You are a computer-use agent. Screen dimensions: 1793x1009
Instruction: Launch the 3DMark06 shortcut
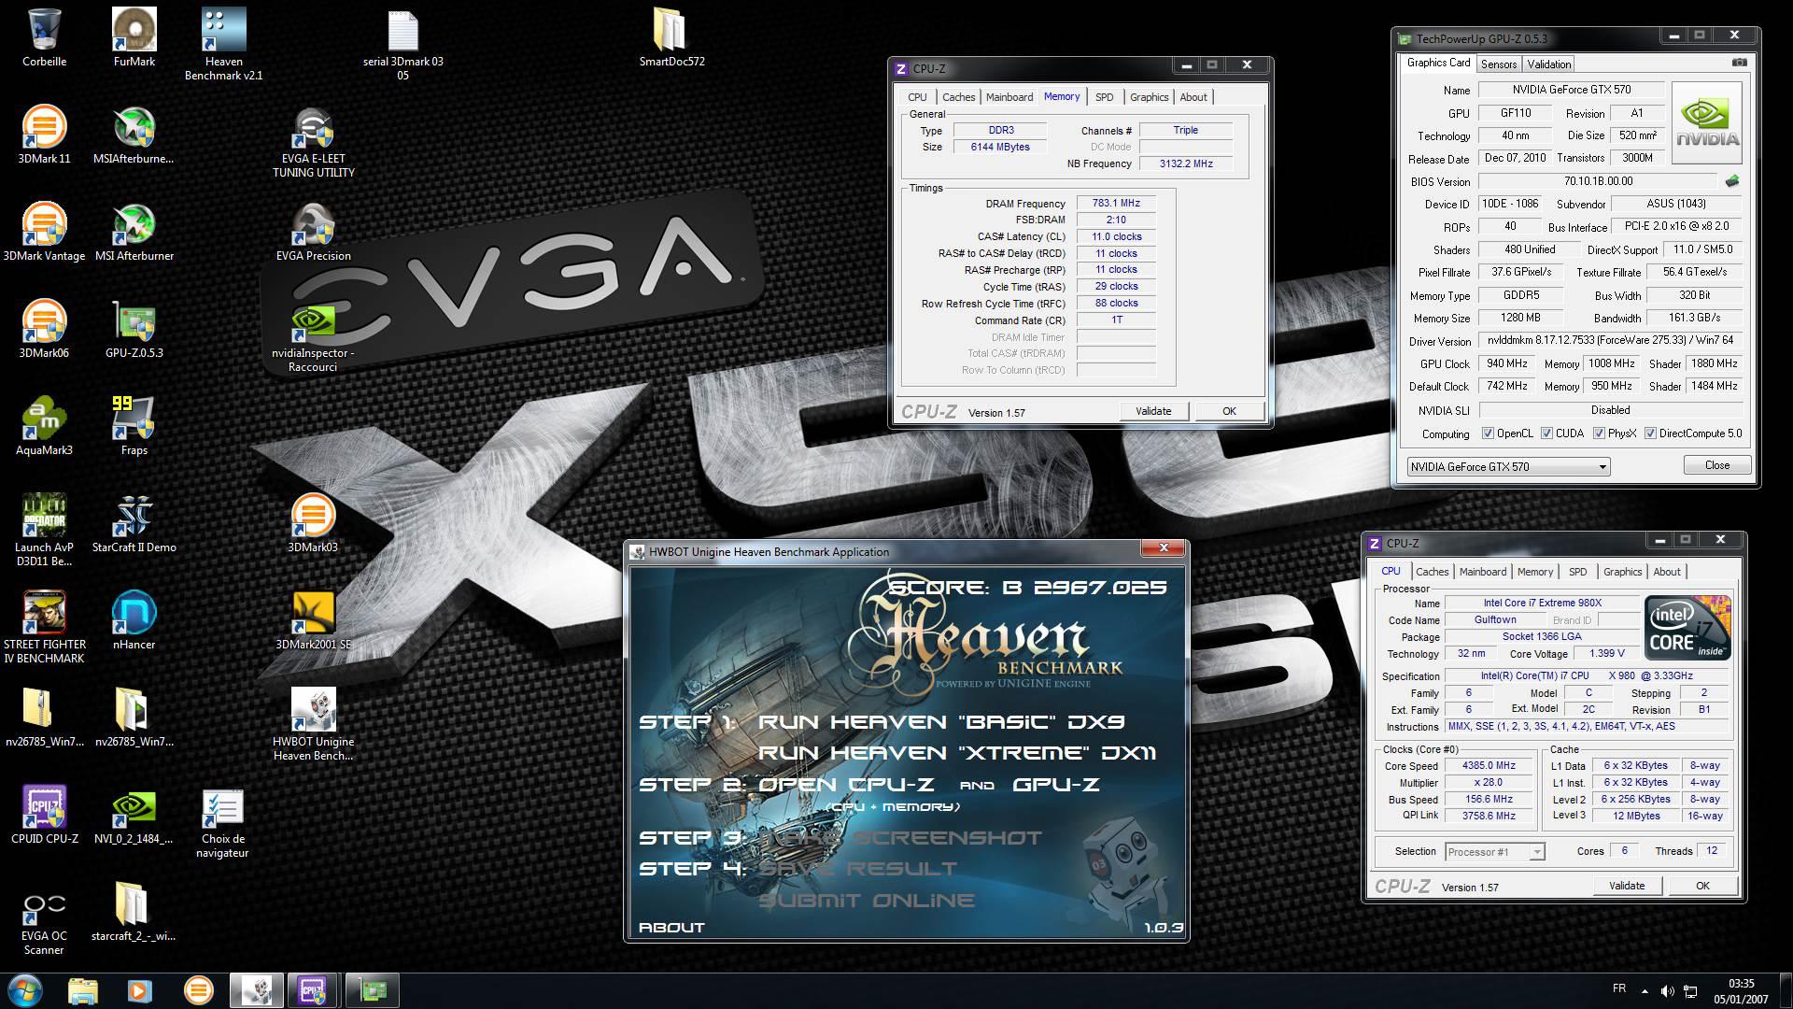click(44, 329)
